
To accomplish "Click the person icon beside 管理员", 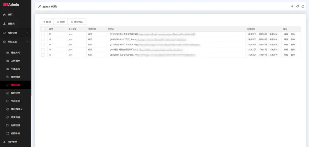I will [4, 24].
